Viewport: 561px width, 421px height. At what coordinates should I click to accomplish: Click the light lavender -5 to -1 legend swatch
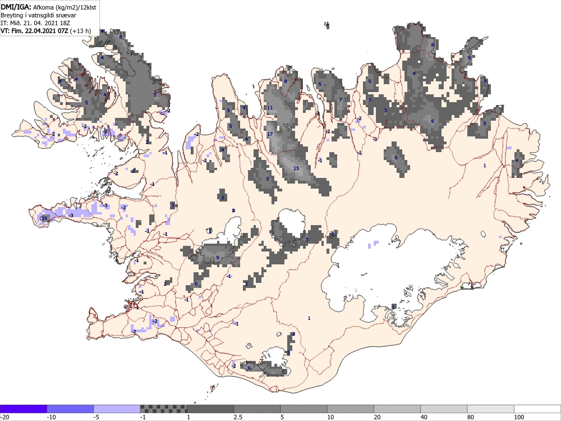117,409
